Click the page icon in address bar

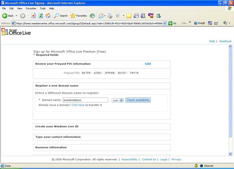click(x=14, y=23)
